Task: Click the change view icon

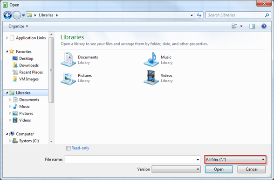Action: [x=234, y=26]
